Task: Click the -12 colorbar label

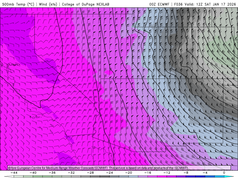Action: point(167,173)
